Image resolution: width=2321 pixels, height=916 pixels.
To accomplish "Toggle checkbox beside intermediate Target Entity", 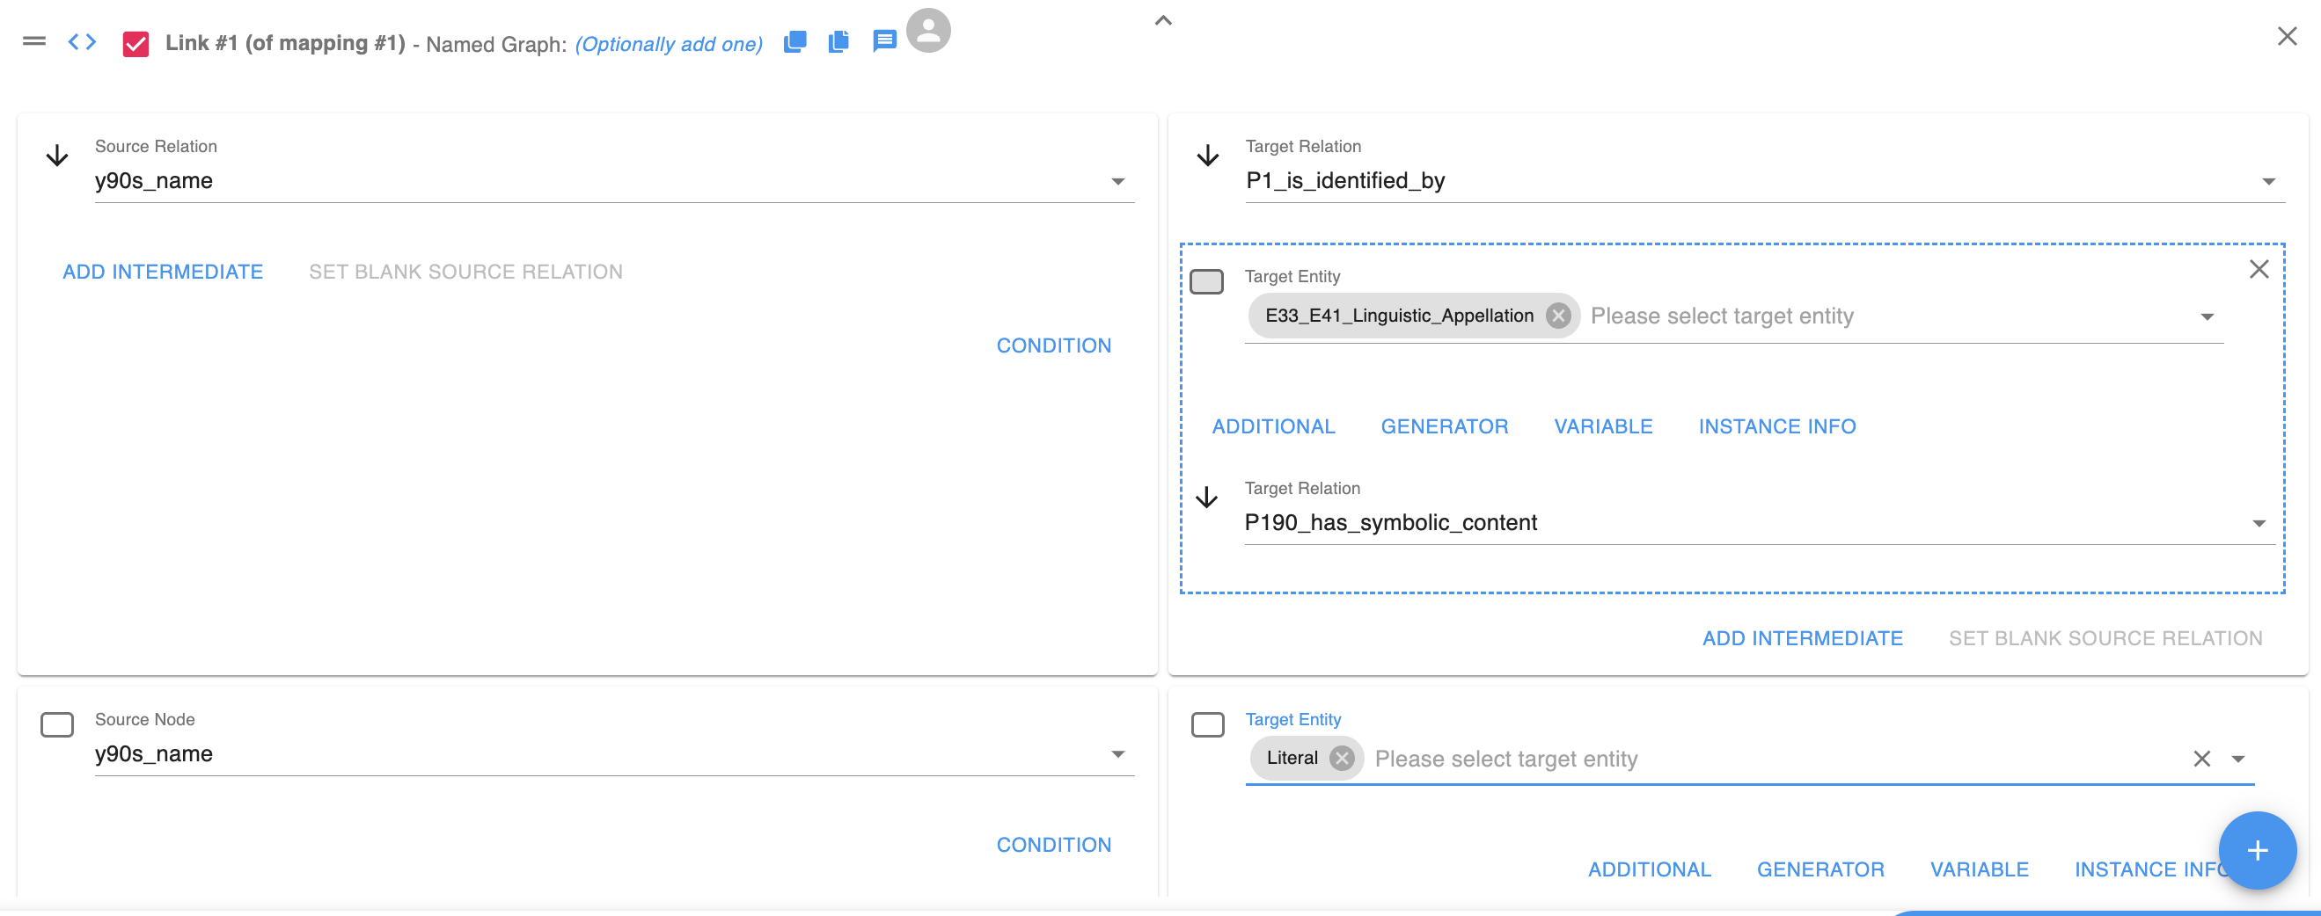I will [x=1206, y=281].
